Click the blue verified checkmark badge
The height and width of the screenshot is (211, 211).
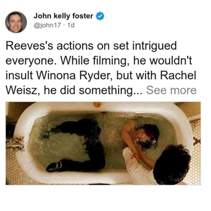click(100, 16)
